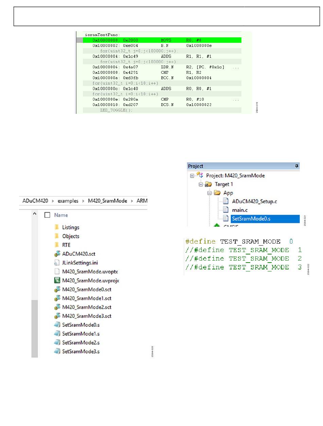Click the Project panel title
323x426 pixels.
click(x=195, y=166)
